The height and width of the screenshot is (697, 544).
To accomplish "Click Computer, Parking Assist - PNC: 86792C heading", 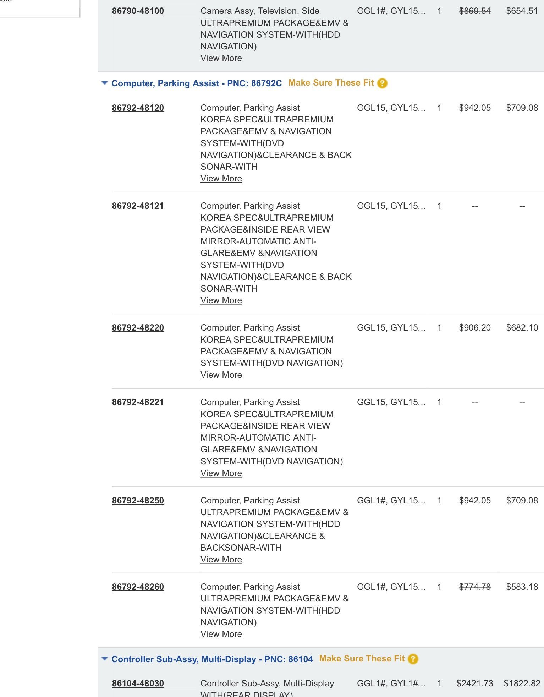I will 197,83.
